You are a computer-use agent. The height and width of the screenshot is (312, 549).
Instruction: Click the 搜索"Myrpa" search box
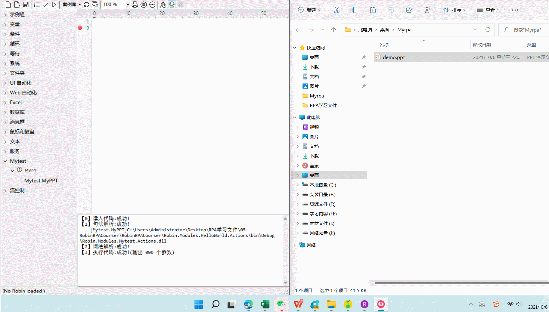coord(524,30)
